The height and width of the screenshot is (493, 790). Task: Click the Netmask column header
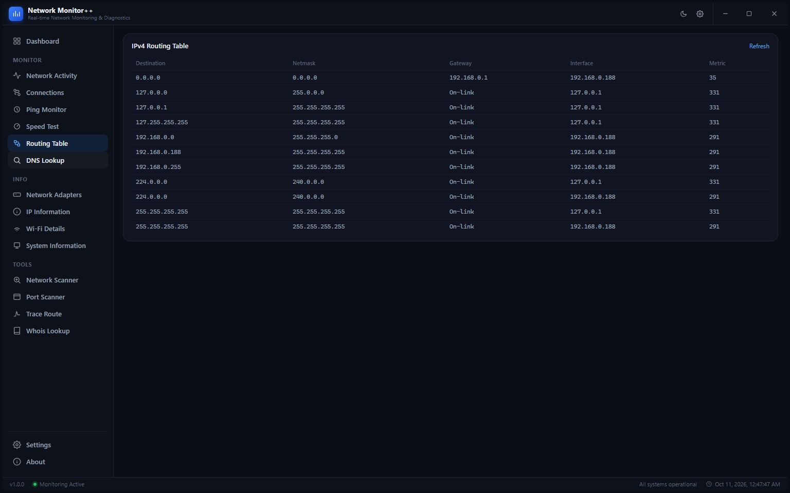pyautogui.click(x=304, y=63)
